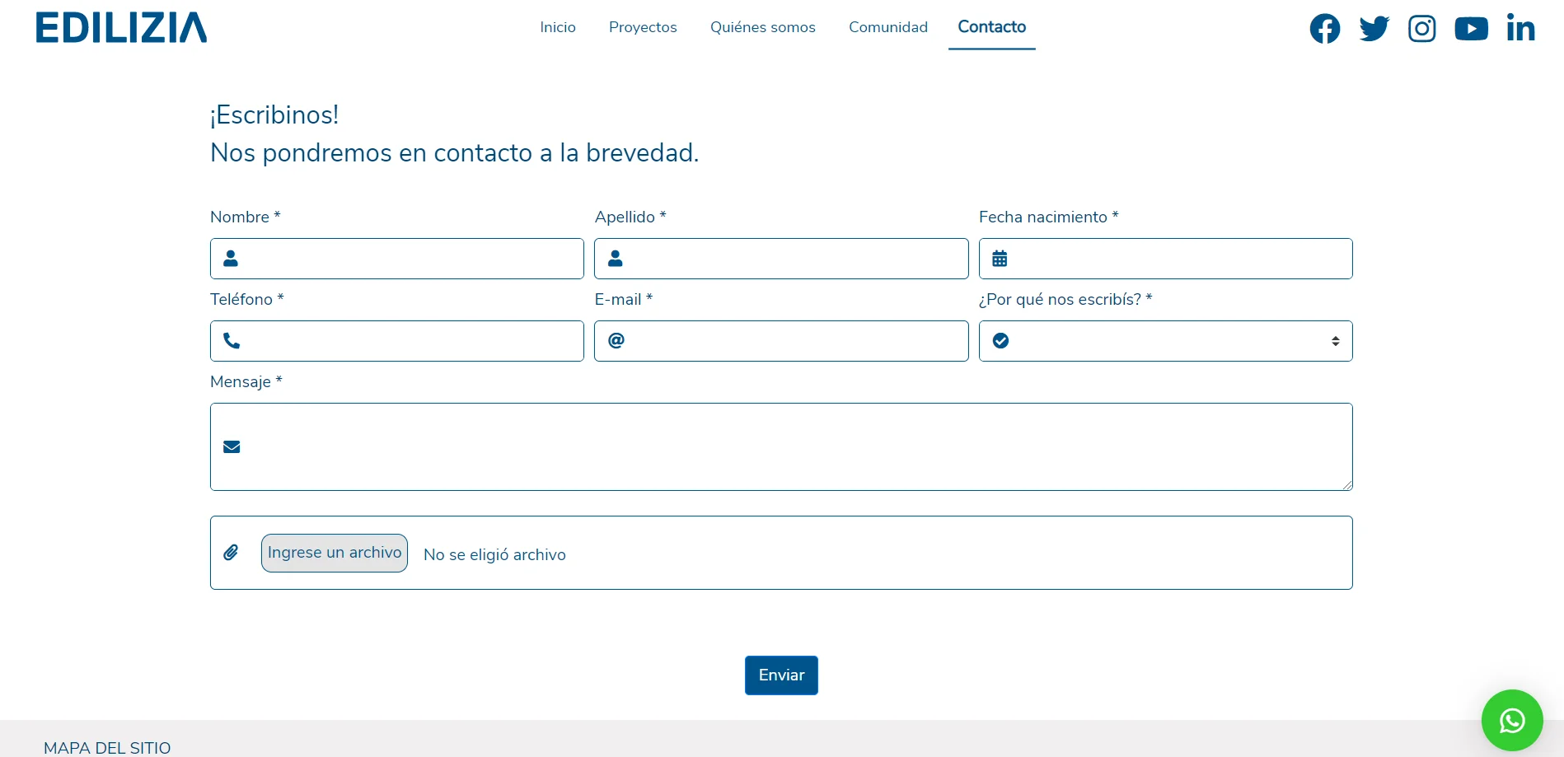Image resolution: width=1564 pixels, height=757 pixels.
Task: Click 'Ingrese un archivo' upload button
Action: (x=335, y=553)
